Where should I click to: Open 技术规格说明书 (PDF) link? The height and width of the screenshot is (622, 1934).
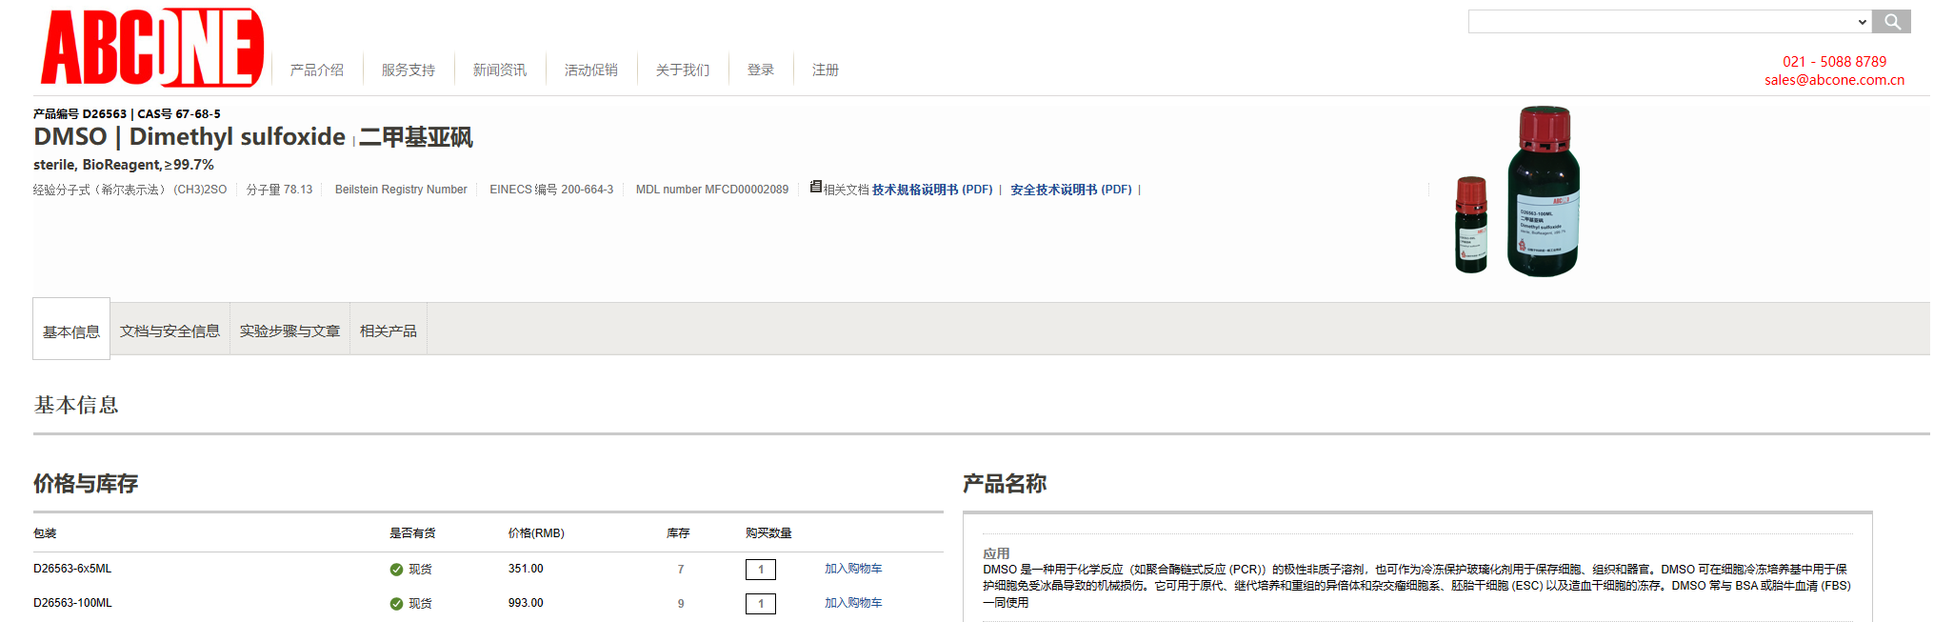[x=932, y=190]
